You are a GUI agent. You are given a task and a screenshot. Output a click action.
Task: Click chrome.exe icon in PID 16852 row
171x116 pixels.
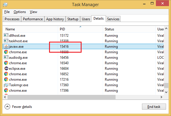6,74
